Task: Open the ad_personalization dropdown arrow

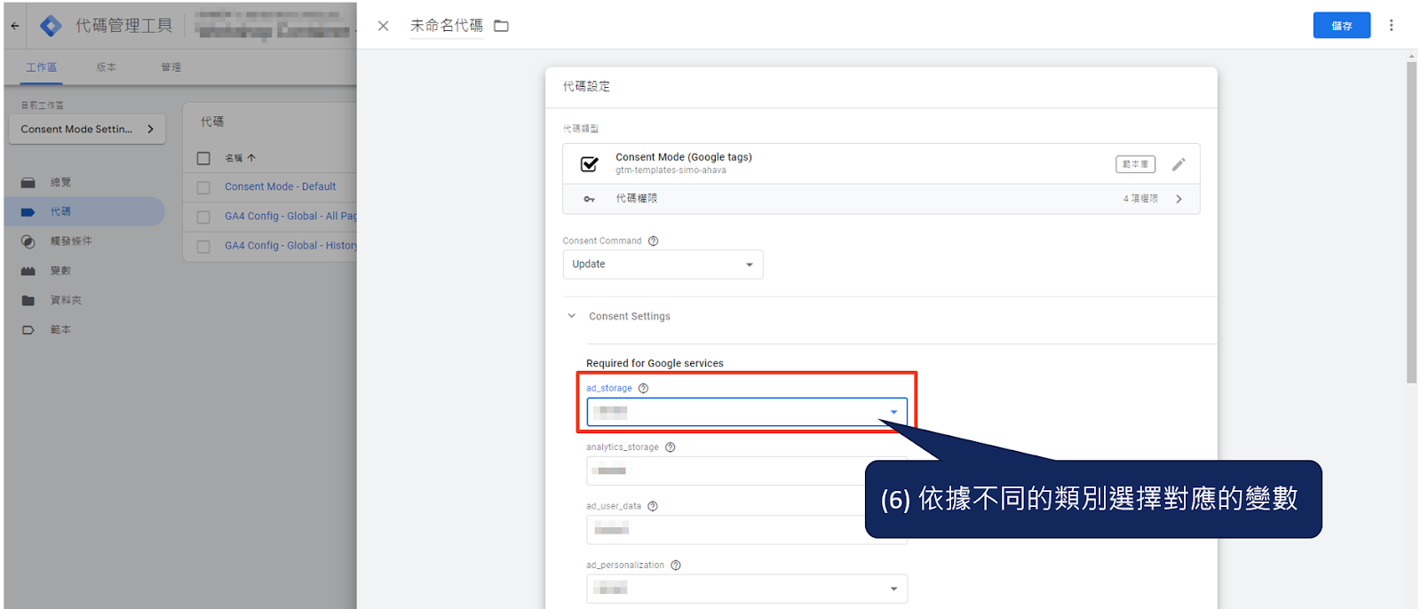Action: [x=893, y=589]
